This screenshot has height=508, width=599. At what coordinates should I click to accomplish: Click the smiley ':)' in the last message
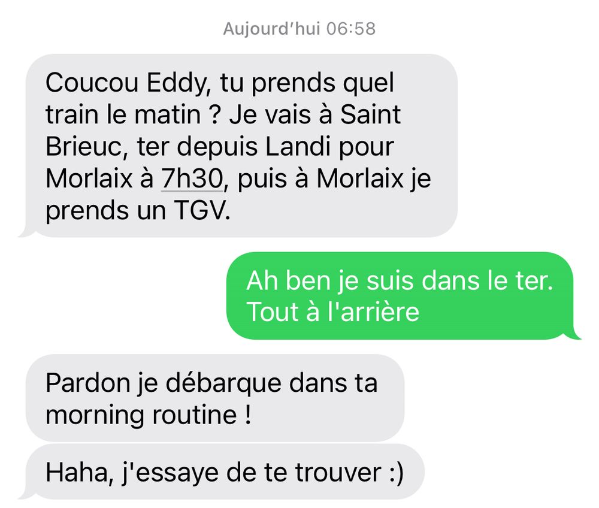[397, 473]
